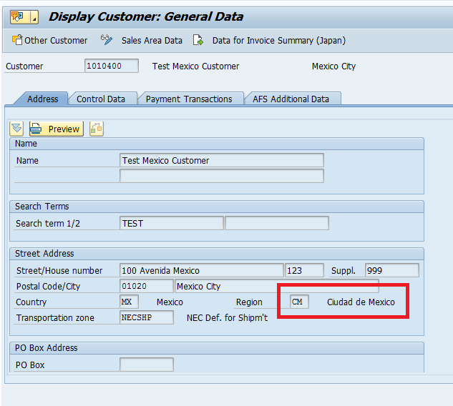Viewport: 453px width, 406px height.
Task: Go to the Payment Transactions tab
Action: click(189, 99)
